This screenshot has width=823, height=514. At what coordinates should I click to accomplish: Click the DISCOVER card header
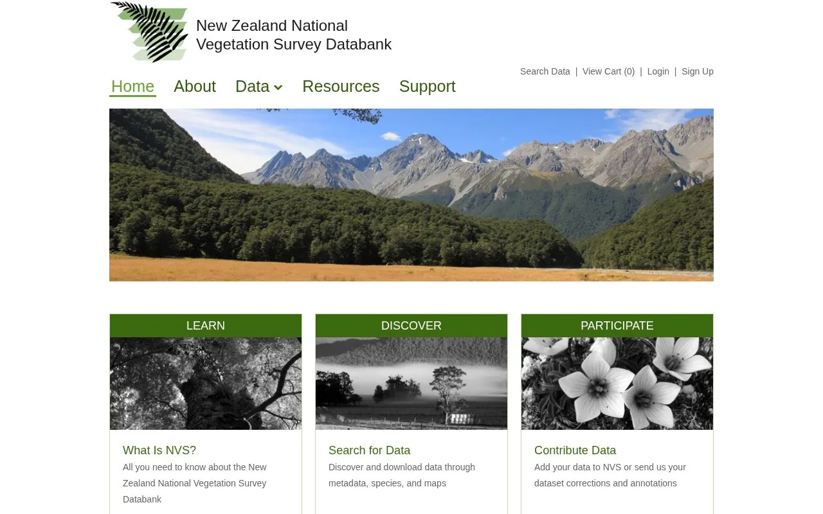pos(411,326)
